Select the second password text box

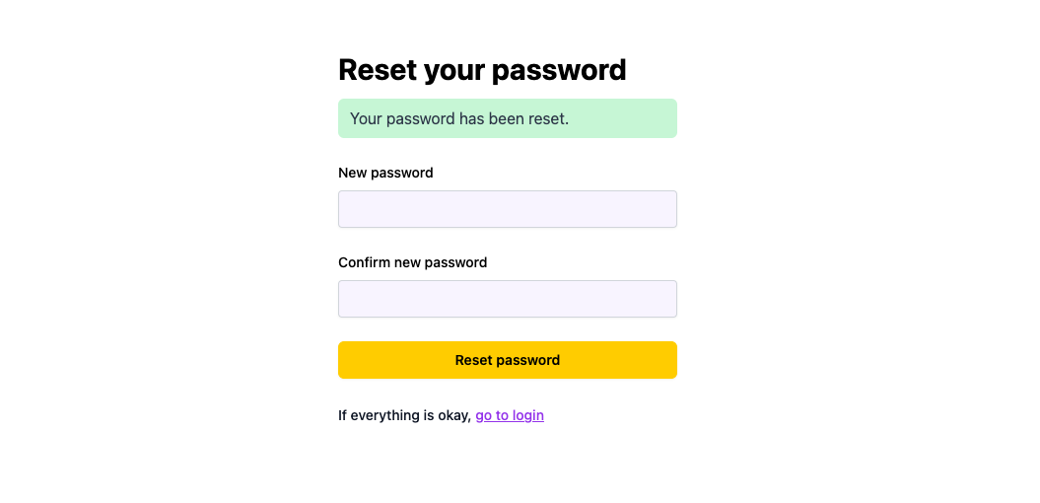507,299
